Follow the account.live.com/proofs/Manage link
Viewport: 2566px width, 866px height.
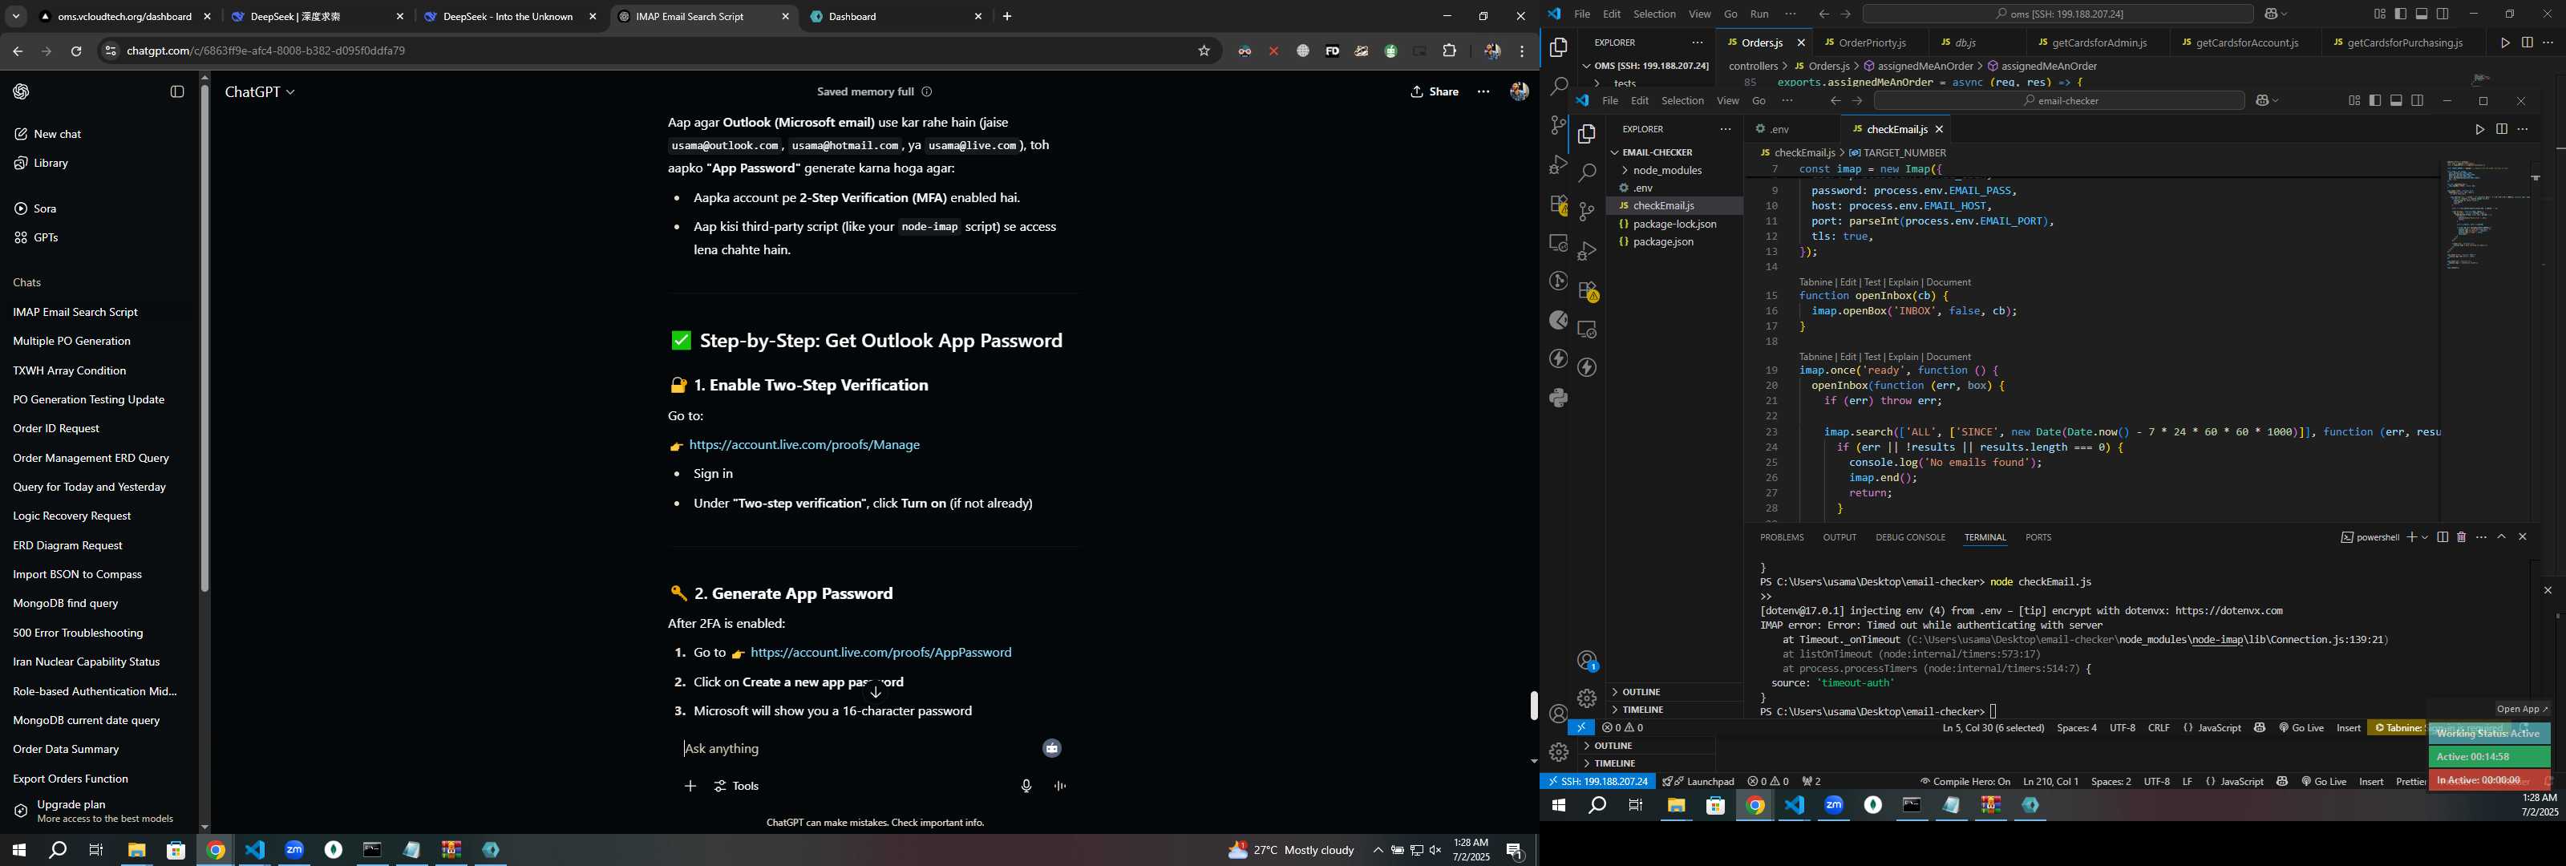tap(803, 444)
